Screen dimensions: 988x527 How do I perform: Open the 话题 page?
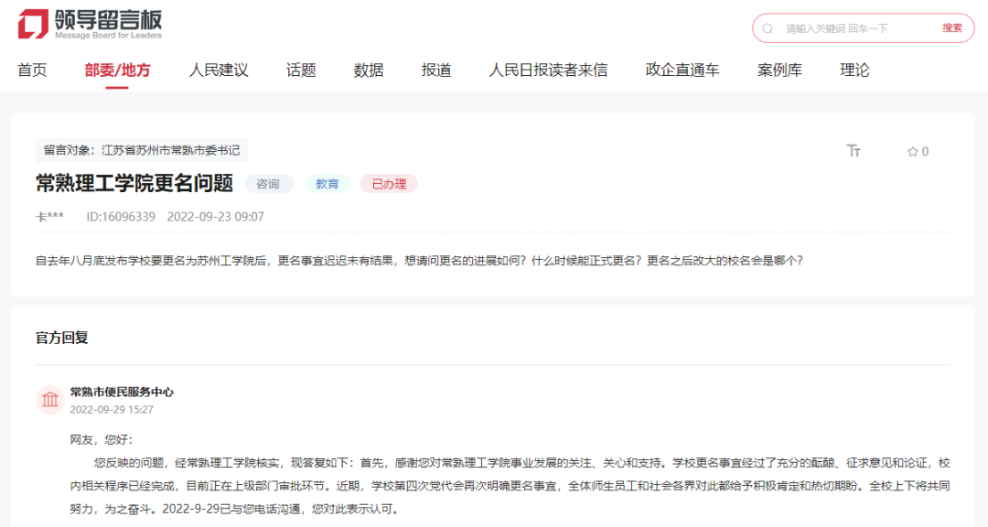click(x=302, y=69)
